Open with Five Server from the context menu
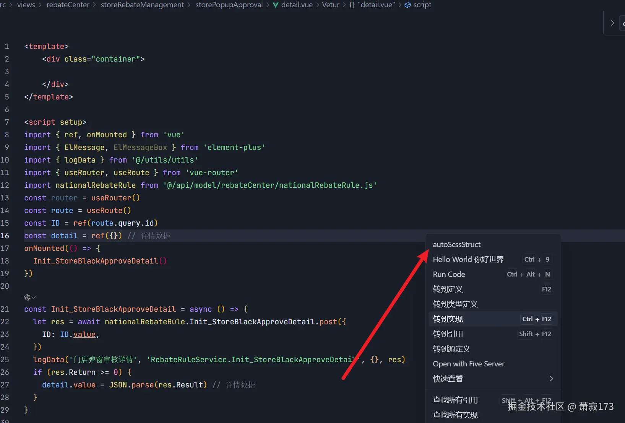Screen dimensions: 625x423 (x=493, y=364)
